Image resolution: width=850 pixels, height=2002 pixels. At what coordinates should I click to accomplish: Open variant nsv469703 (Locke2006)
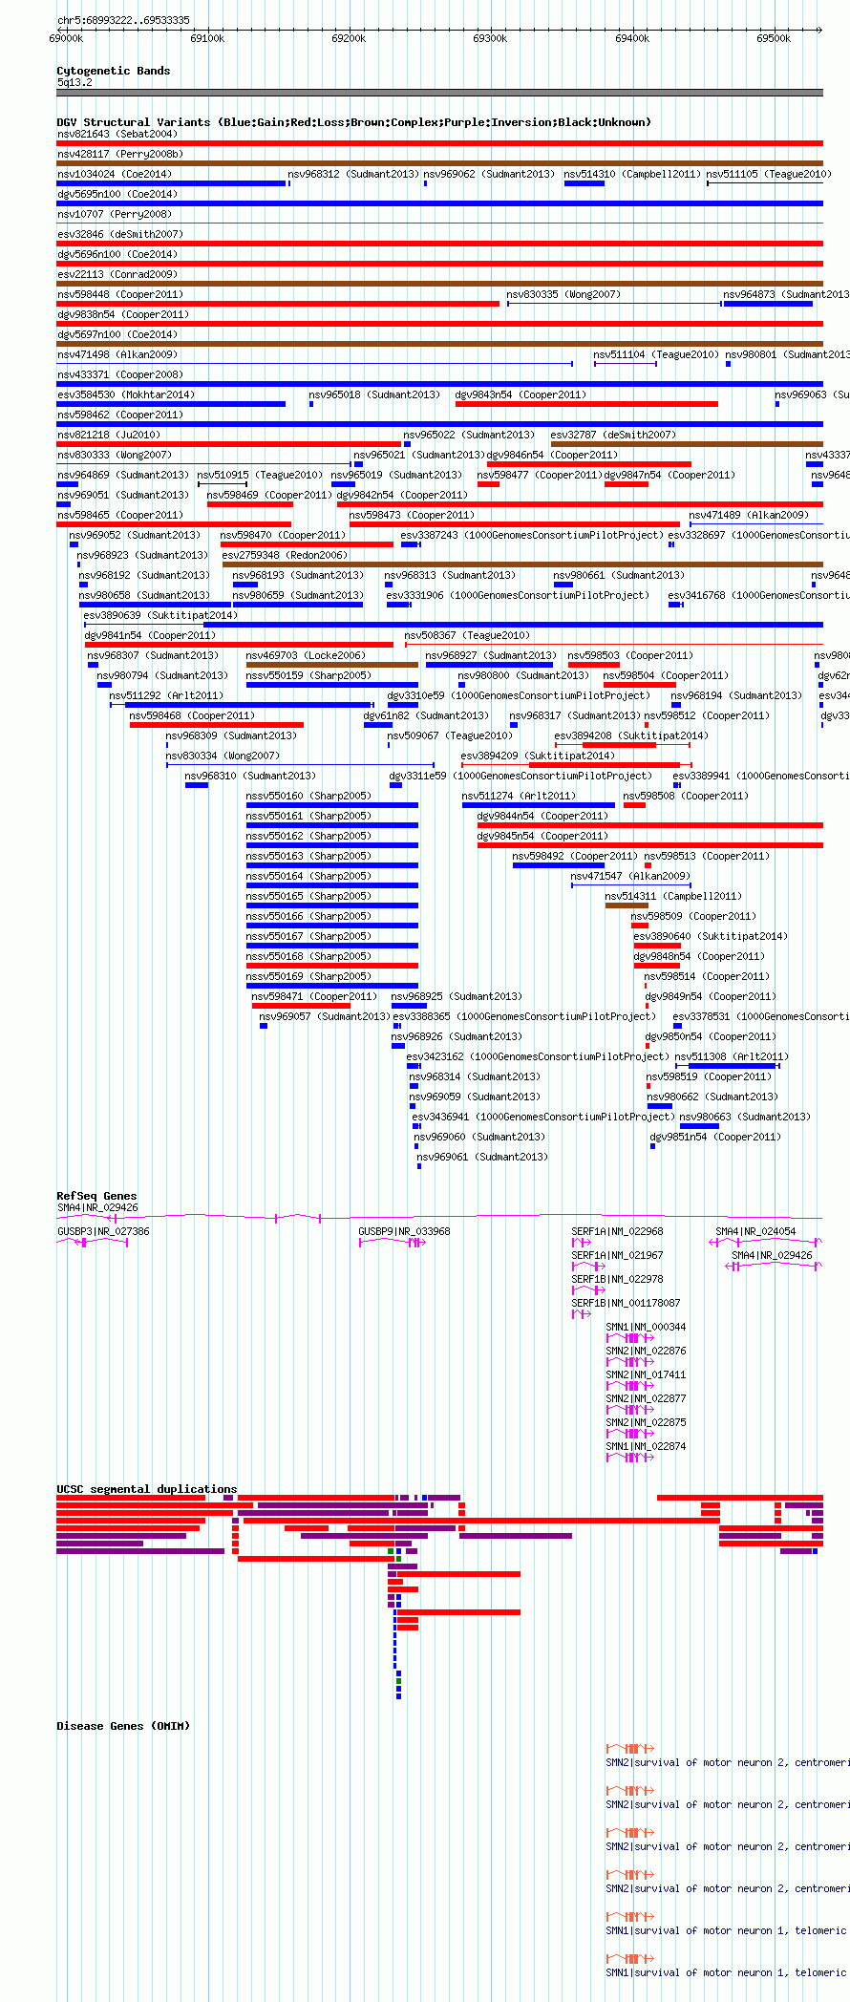click(306, 655)
